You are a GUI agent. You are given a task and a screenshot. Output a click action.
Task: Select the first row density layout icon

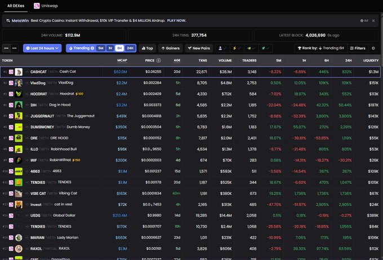[6, 48]
